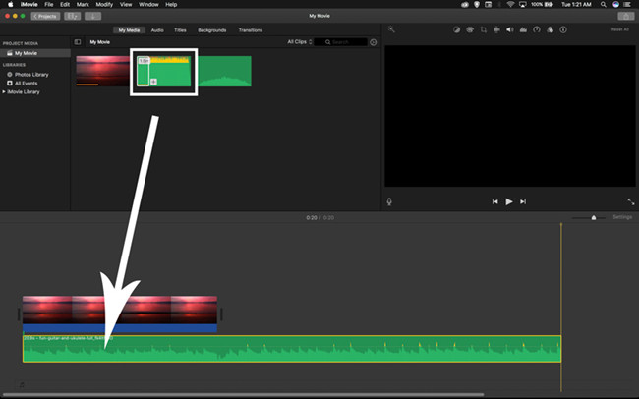This screenshot has width=639, height=399.
Task: Switch to Transitions tab
Action: coord(251,30)
